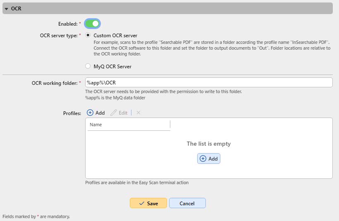
Task: Collapse the OCR section triangle
Action: click(x=7, y=9)
